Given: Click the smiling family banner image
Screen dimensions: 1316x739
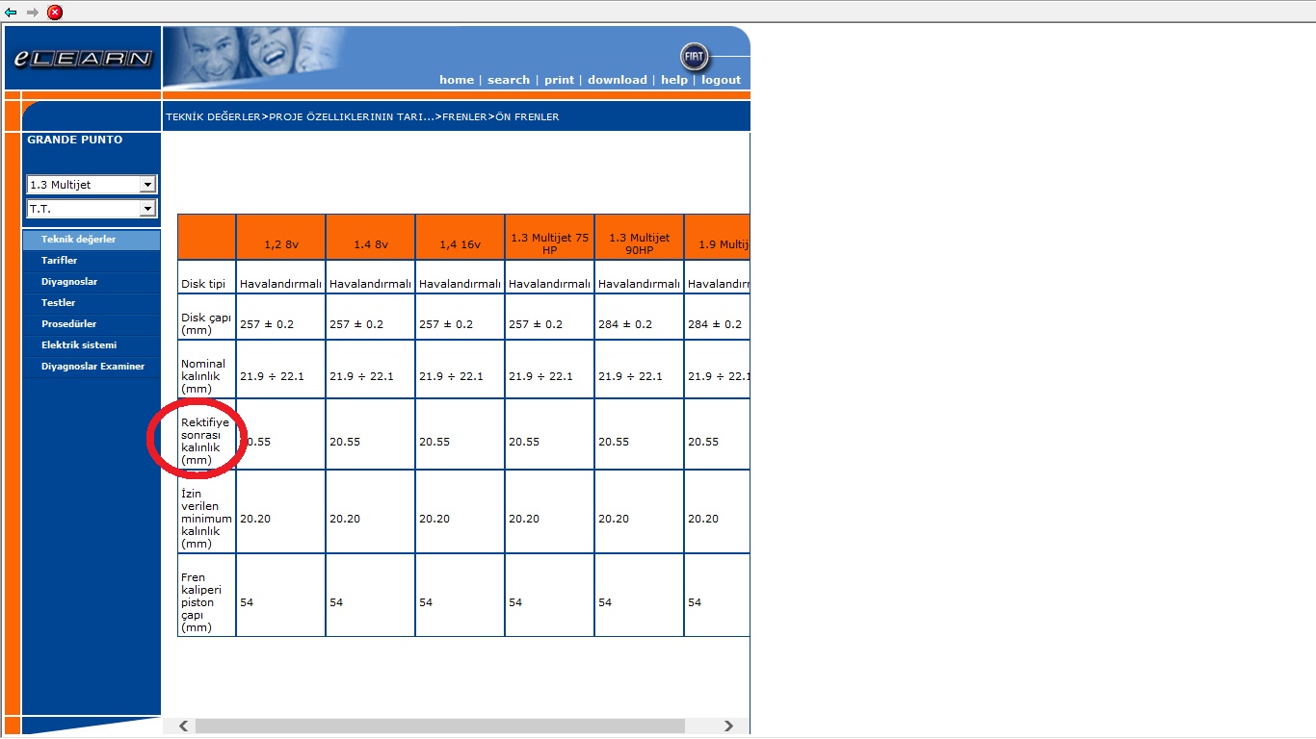Looking at the screenshot, I should coord(255,57).
